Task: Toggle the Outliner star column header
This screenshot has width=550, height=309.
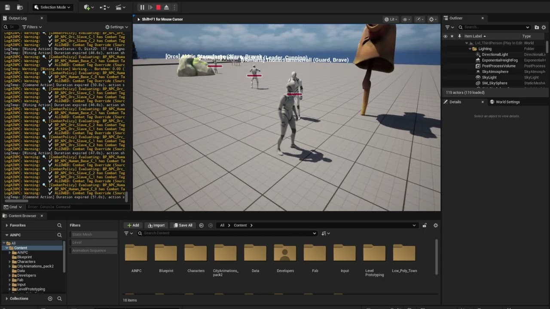Action: point(452,36)
